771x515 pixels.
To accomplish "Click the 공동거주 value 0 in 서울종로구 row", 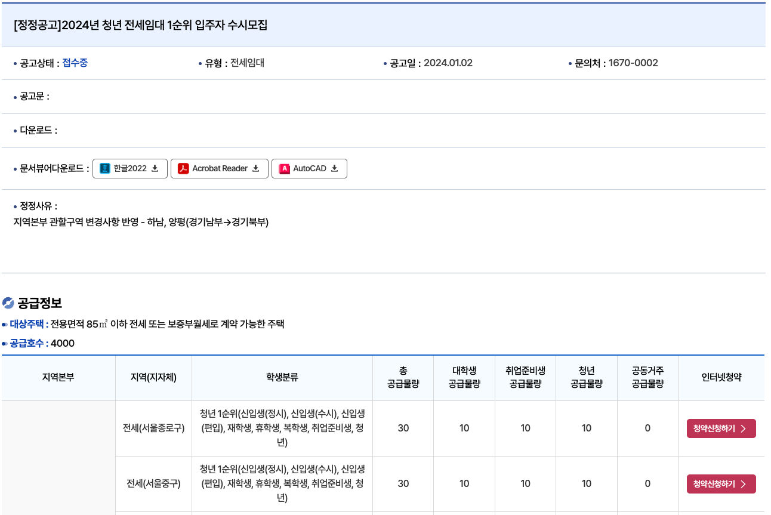I will click(x=647, y=428).
